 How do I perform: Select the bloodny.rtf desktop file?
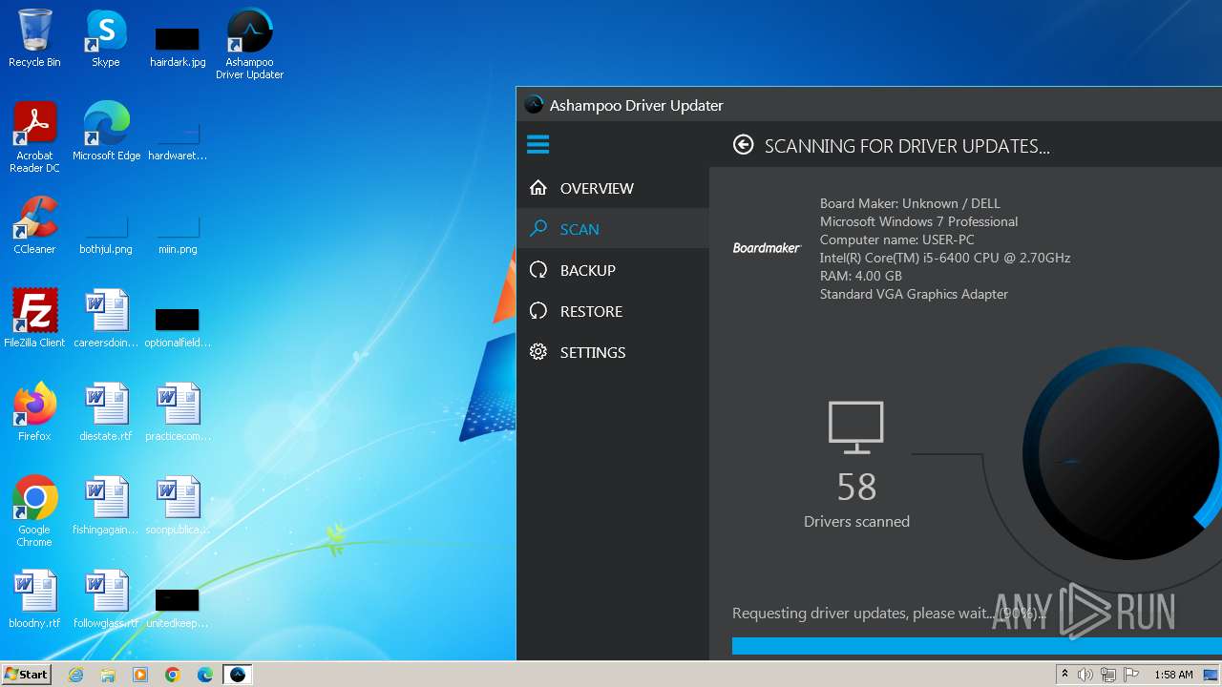(34, 600)
